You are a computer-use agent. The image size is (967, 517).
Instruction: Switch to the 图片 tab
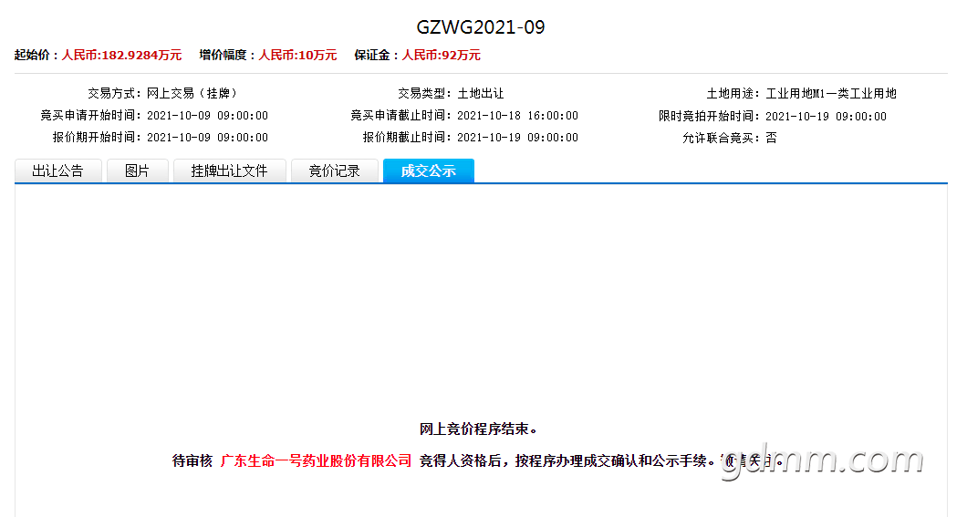coord(138,171)
